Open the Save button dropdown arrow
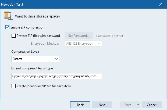 [138, 105]
